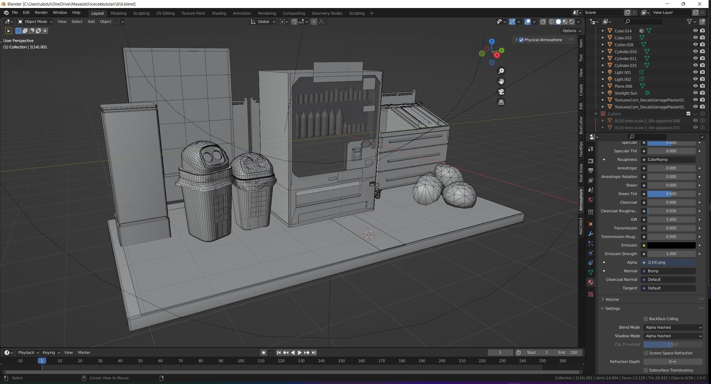Open the Blend Mode dropdown

point(673,327)
